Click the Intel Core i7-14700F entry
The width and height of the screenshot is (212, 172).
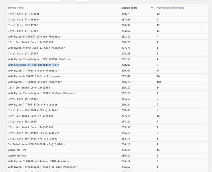23,25
